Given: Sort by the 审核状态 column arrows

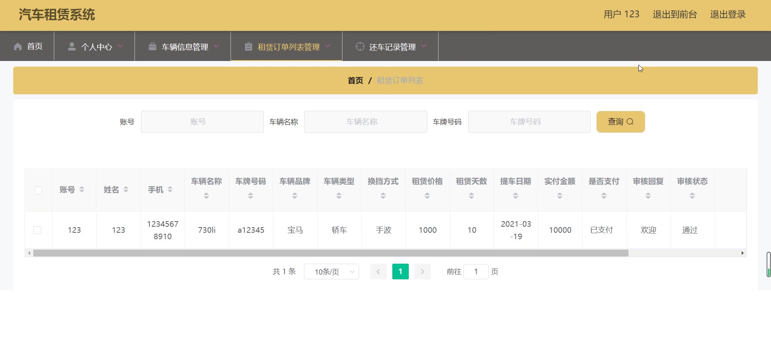Looking at the screenshot, I should click(x=692, y=196).
